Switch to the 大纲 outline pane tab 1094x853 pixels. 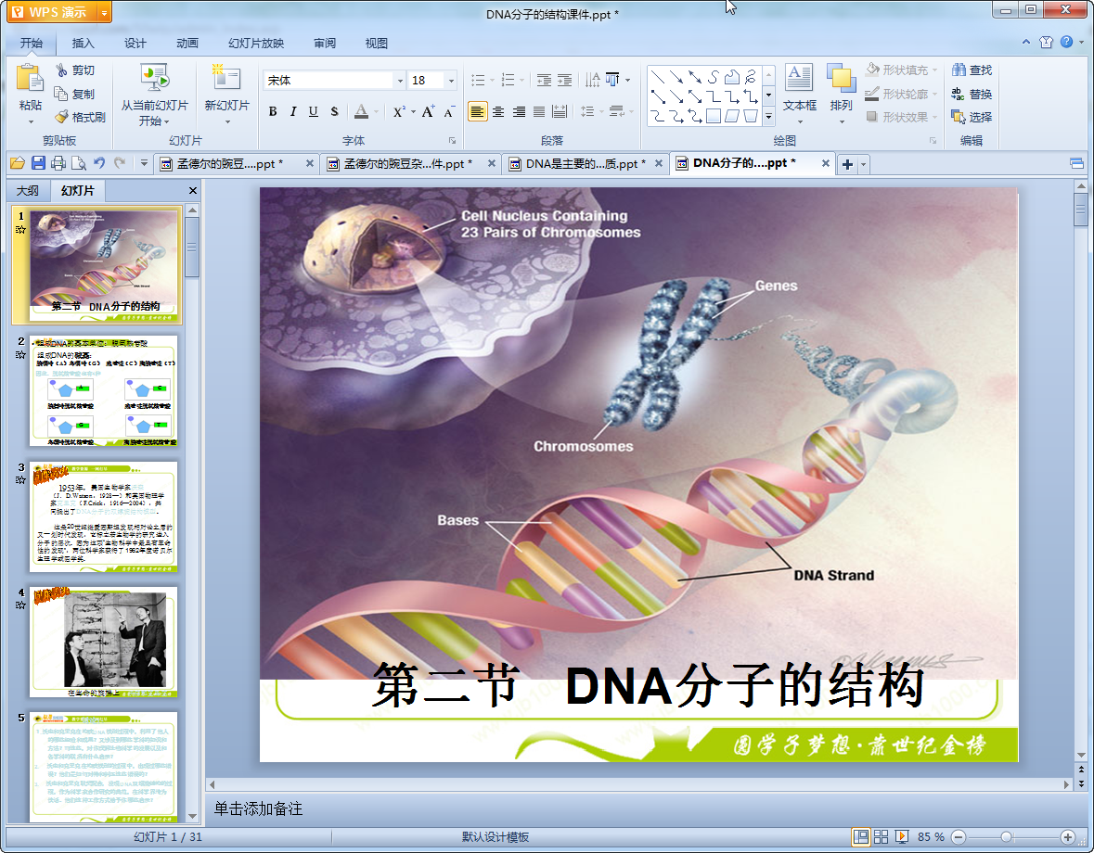[x=28, y=191]
